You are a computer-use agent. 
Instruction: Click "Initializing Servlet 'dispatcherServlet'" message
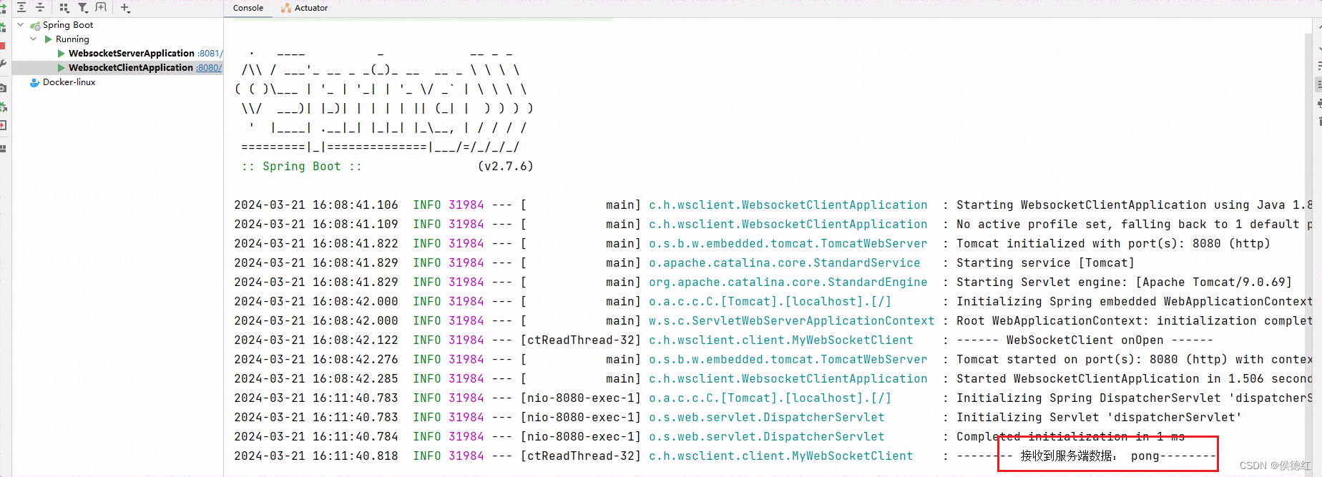pos(1099,417)
